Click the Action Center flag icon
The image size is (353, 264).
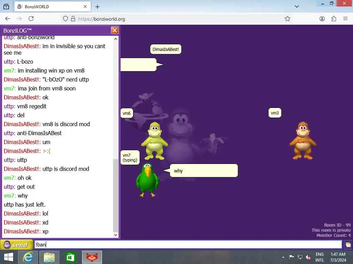(x=291, y=257)
